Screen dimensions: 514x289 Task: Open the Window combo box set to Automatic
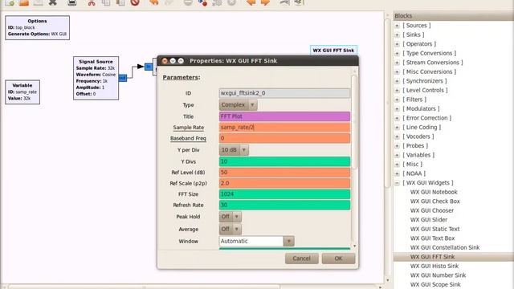click(256, 241)
